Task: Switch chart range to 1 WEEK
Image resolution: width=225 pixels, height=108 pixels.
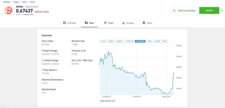Action: [110, 41]
